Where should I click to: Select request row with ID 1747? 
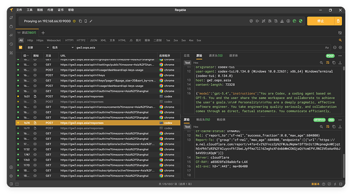point(98,155)
